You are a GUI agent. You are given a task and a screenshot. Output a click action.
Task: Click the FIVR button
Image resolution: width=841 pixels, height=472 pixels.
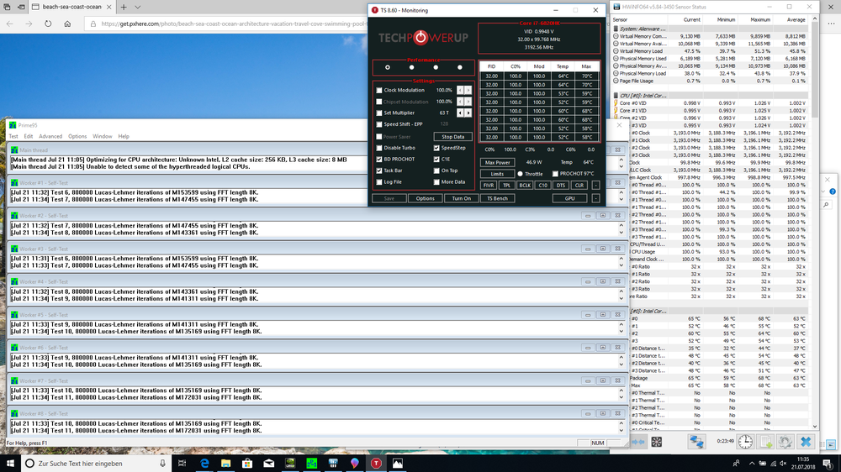pyautogui.click(x=488, y=185)
